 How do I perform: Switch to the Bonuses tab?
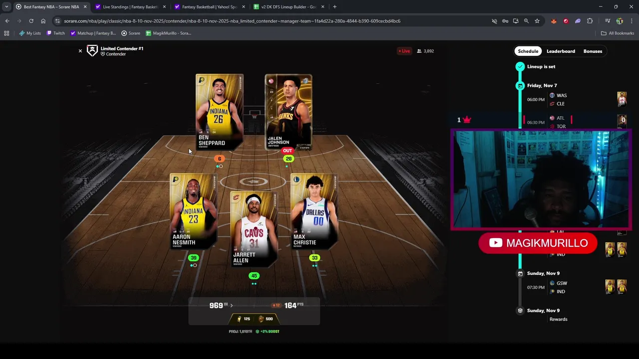pos(593,51)
